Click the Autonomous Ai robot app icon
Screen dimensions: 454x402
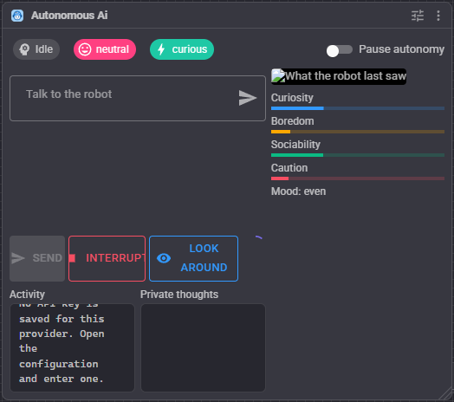17,16
